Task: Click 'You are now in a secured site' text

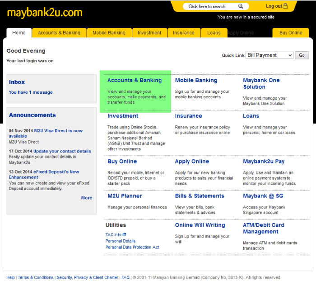Action: 246,17
